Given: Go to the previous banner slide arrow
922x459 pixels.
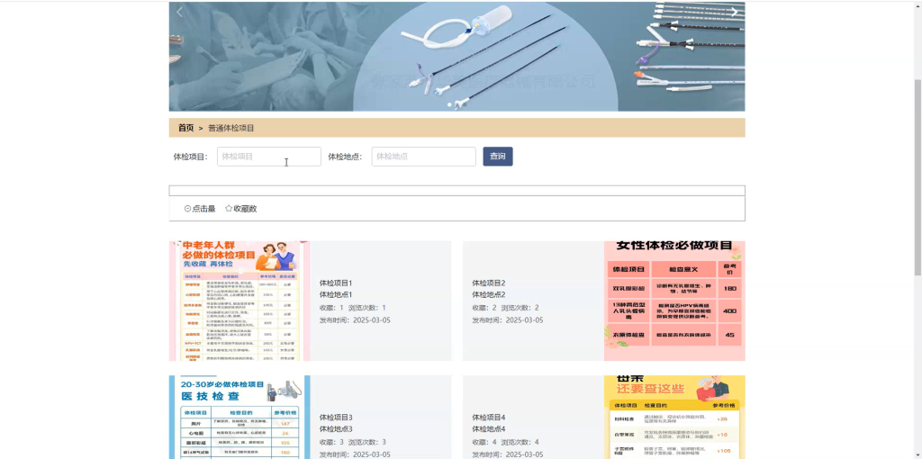Looking at the screenshot, I should pyautogui.click(x=179, y=12).
